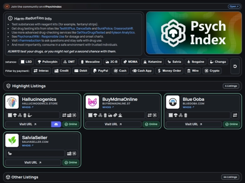Filter by Money Order payment
Image resolution: width=245 pixels, height=183 pixels.
click(x=169, y=71)
